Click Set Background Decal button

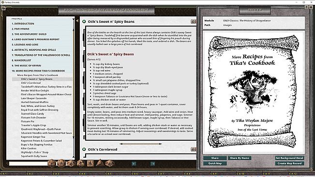point(289,158)
